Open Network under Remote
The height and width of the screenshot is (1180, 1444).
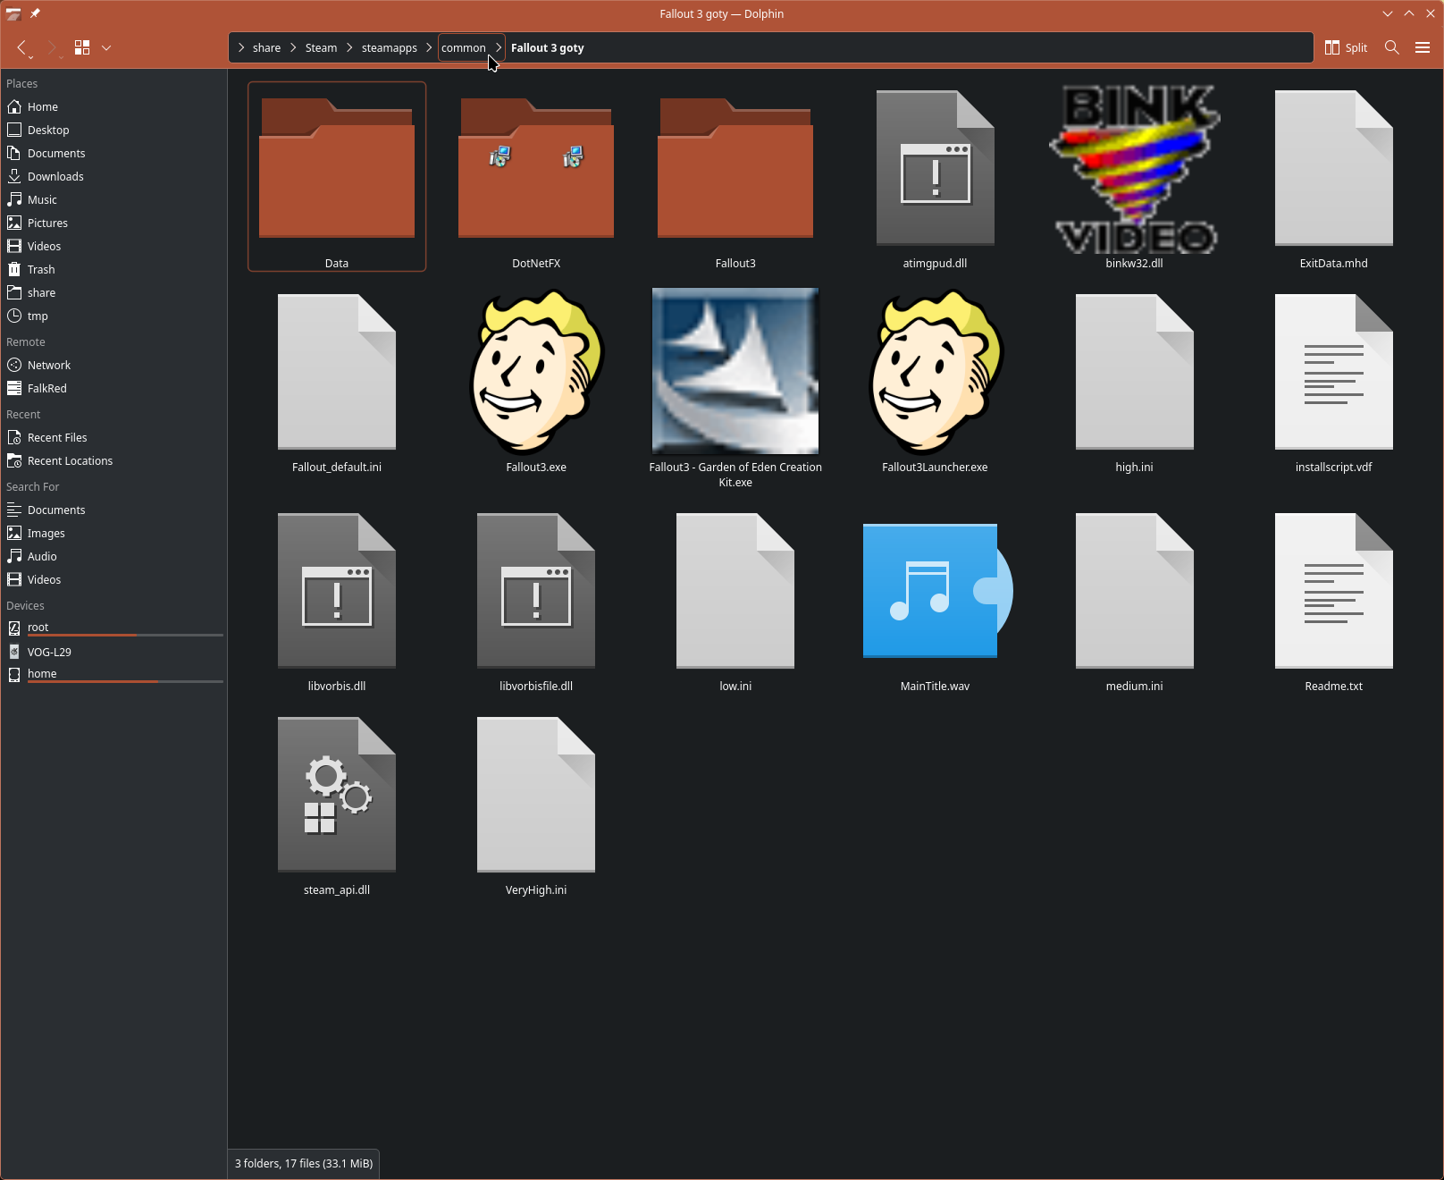coord(113,365)
